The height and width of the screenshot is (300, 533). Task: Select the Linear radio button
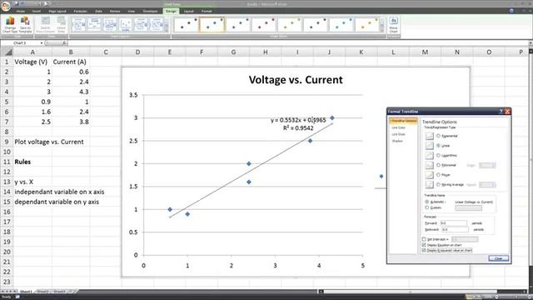pyautogui.click(x=439, y=146)
